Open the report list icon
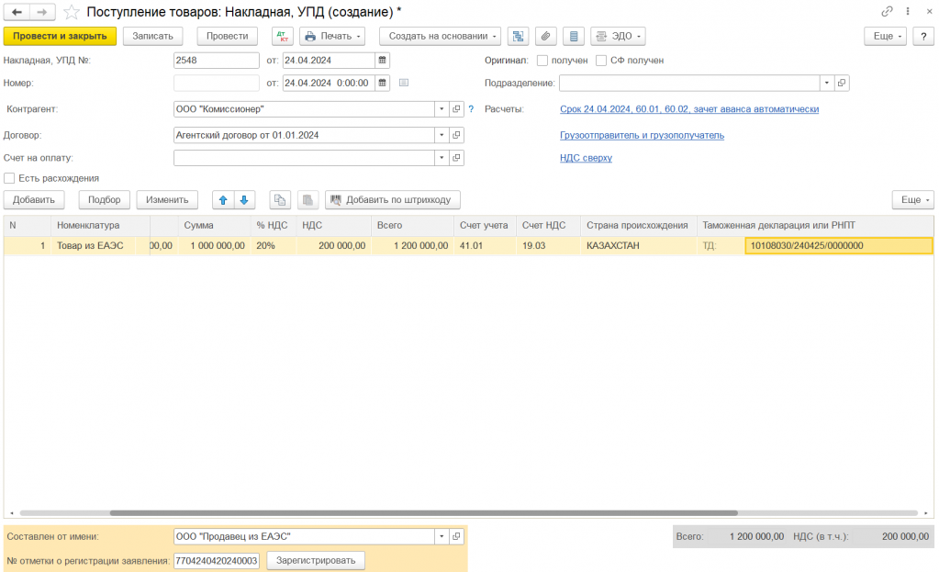The image size is (939, 572). pyautogui.click(x=574, y=36)
